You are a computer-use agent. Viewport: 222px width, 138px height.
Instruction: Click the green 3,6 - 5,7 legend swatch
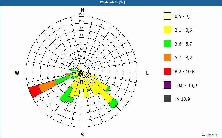(167, 44)
